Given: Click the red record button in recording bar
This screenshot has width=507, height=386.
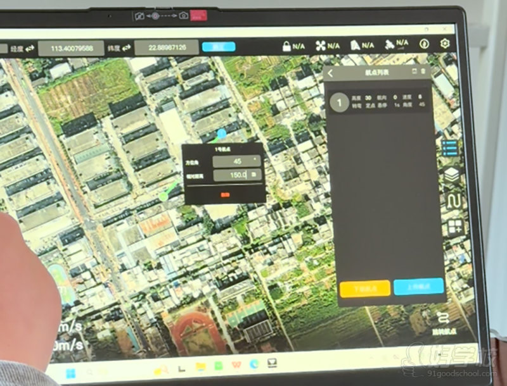Looking at the screenshot, I should (198, 16).
